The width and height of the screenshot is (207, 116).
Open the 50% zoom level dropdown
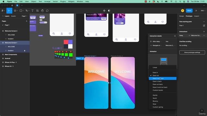click(203, 11)
